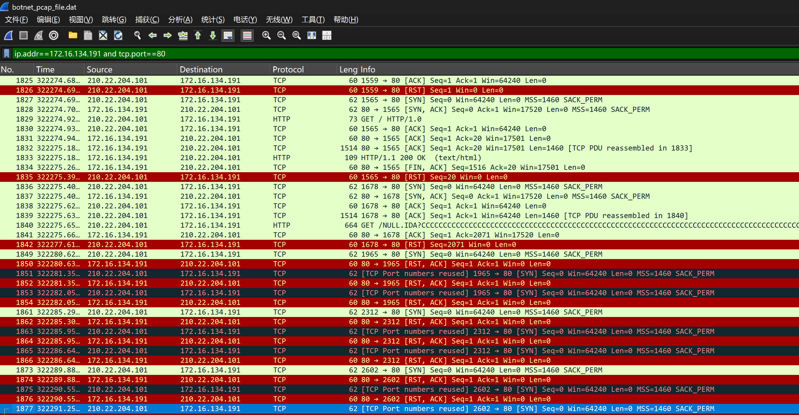Click the display filter bookmark icon
The width and height of the screenshot is (799, 415).
(7, 54)
